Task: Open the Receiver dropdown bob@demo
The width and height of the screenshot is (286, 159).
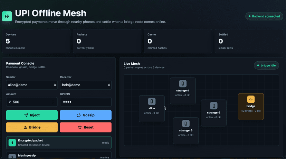Action: 86,85
